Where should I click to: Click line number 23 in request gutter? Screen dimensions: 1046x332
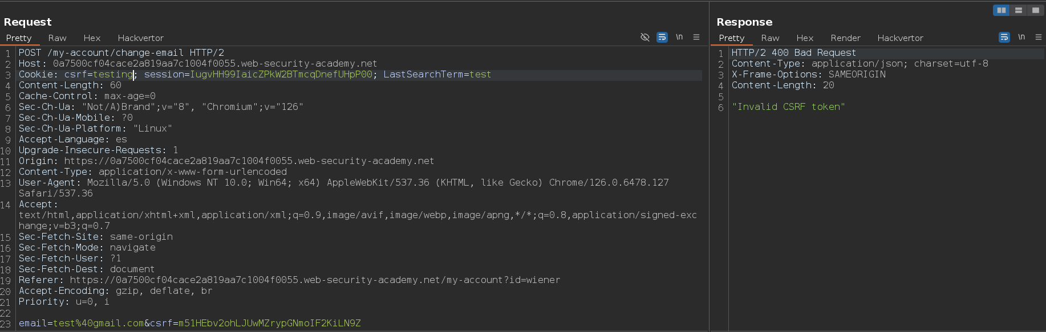[6, 324]
